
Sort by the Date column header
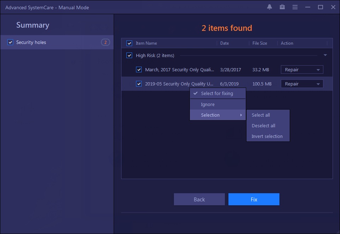click(225, 43)
